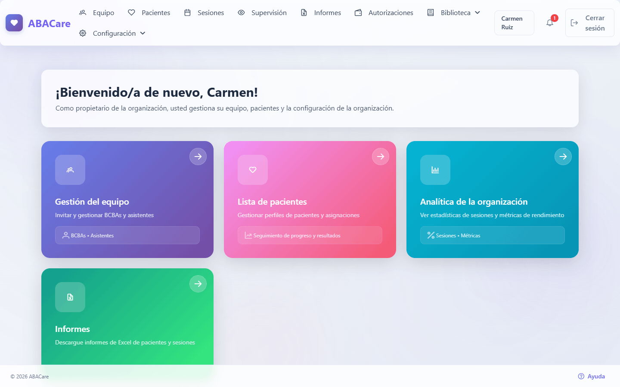Click the Sesiones calendar icon
This screenshot has height=387, width=620.
click(x=187, y=12)
